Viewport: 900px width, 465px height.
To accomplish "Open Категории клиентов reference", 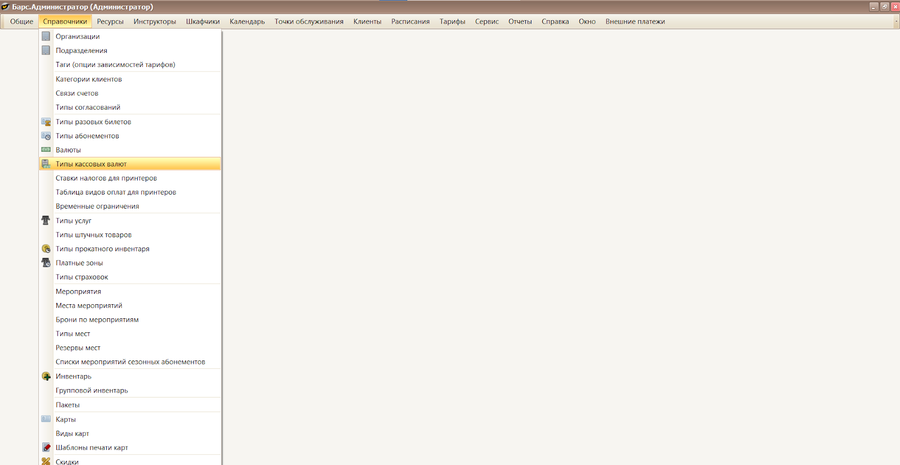I will [130, 79].
